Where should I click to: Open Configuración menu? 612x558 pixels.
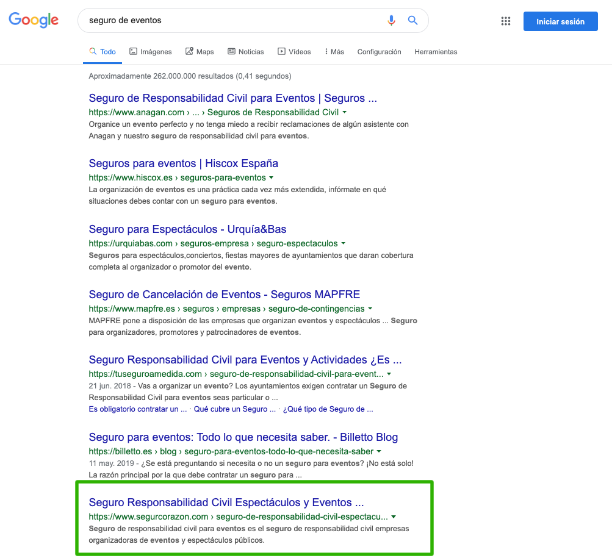(379, 52)
